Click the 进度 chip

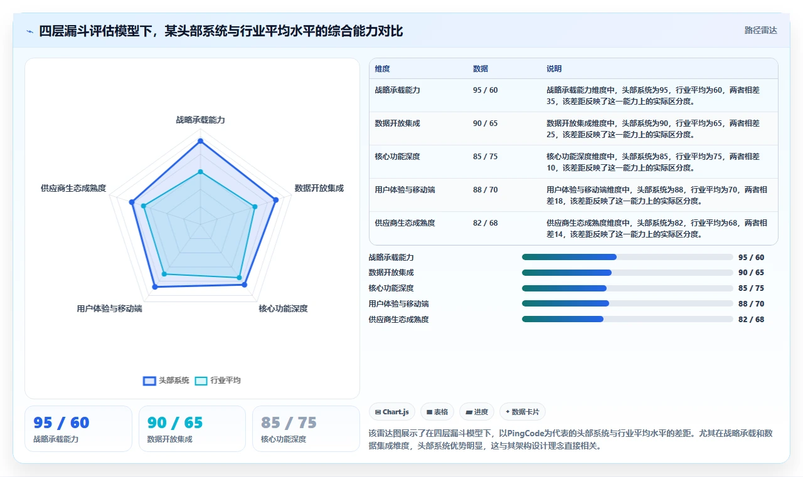click(477, 412)
